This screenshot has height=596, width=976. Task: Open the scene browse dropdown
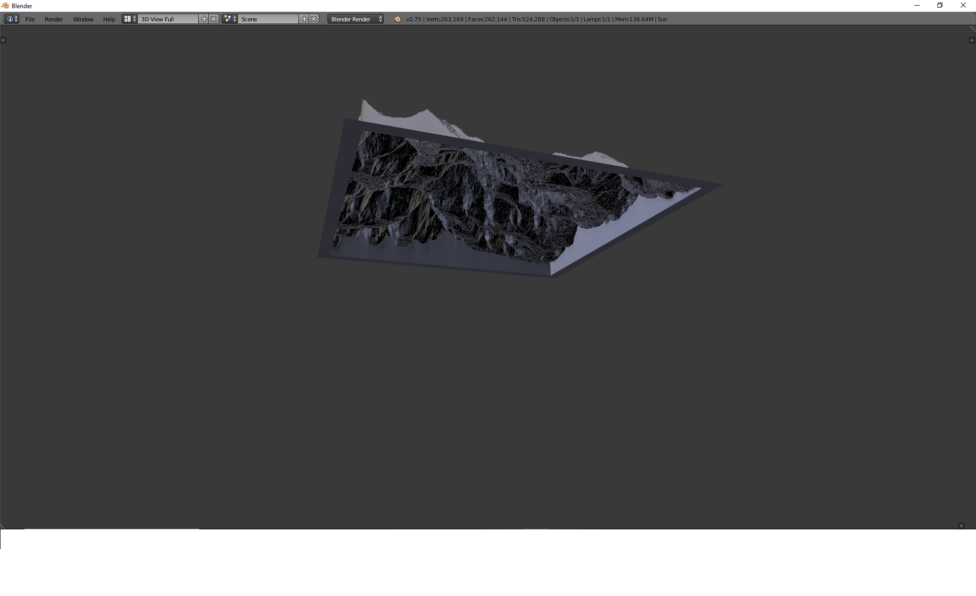click(230, 19)
